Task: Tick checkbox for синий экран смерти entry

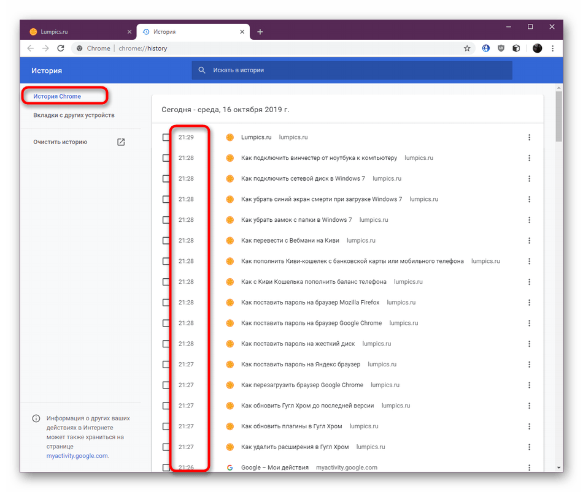Action: [x=166, y=199]
